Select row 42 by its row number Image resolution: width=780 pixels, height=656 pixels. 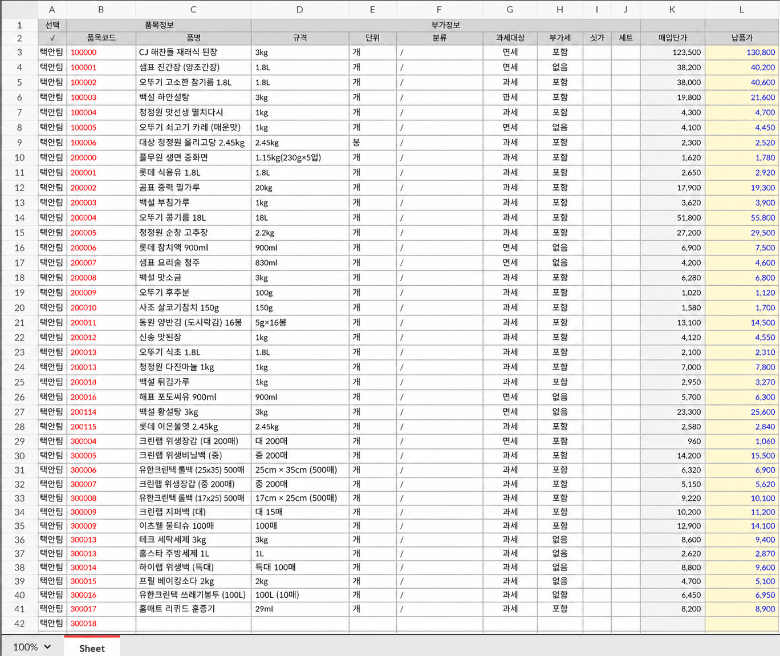point(19,623)
